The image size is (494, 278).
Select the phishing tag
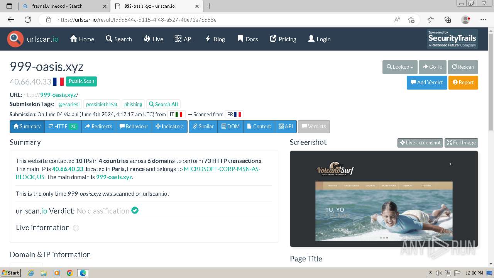tap(133, 104)
